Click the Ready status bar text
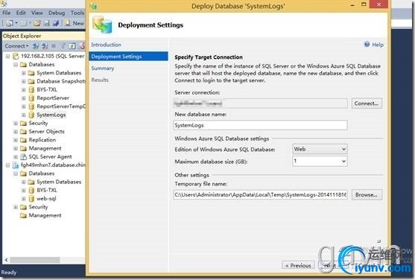415x280 pixels. [x=9, y=272]
